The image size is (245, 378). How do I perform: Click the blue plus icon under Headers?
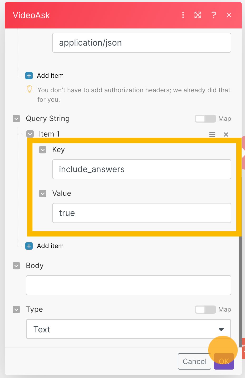(29, 76)
